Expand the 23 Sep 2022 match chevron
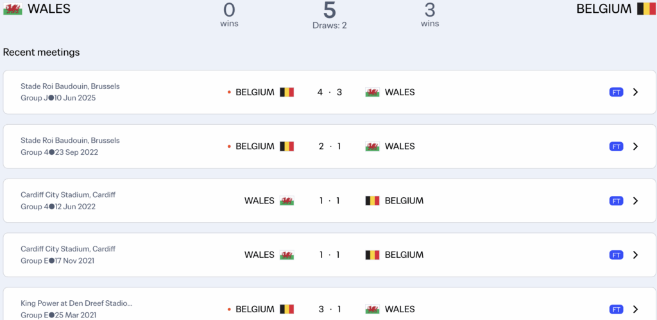The width and height of the screenshot is (657, 320). pyautogui.click(x=635, y=147)
